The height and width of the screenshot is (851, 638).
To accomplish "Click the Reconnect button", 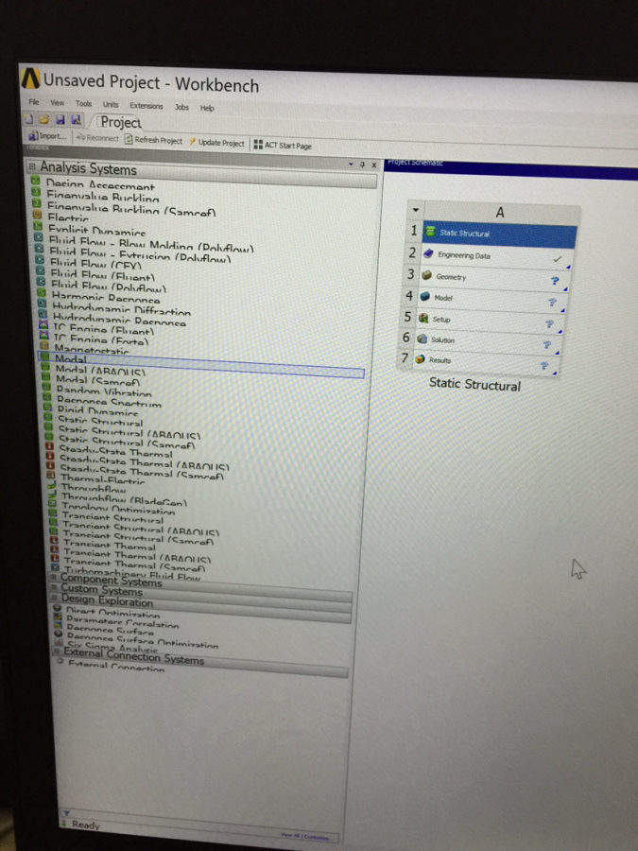I will pyautogui.click(x=97, y=138).
